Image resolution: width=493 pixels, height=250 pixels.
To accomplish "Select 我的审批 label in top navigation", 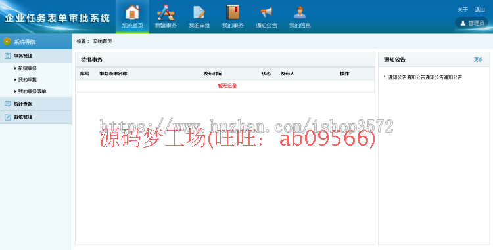I will tap(199, 26).
